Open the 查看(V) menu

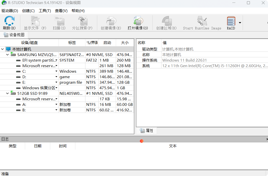(x=61, y=11)
